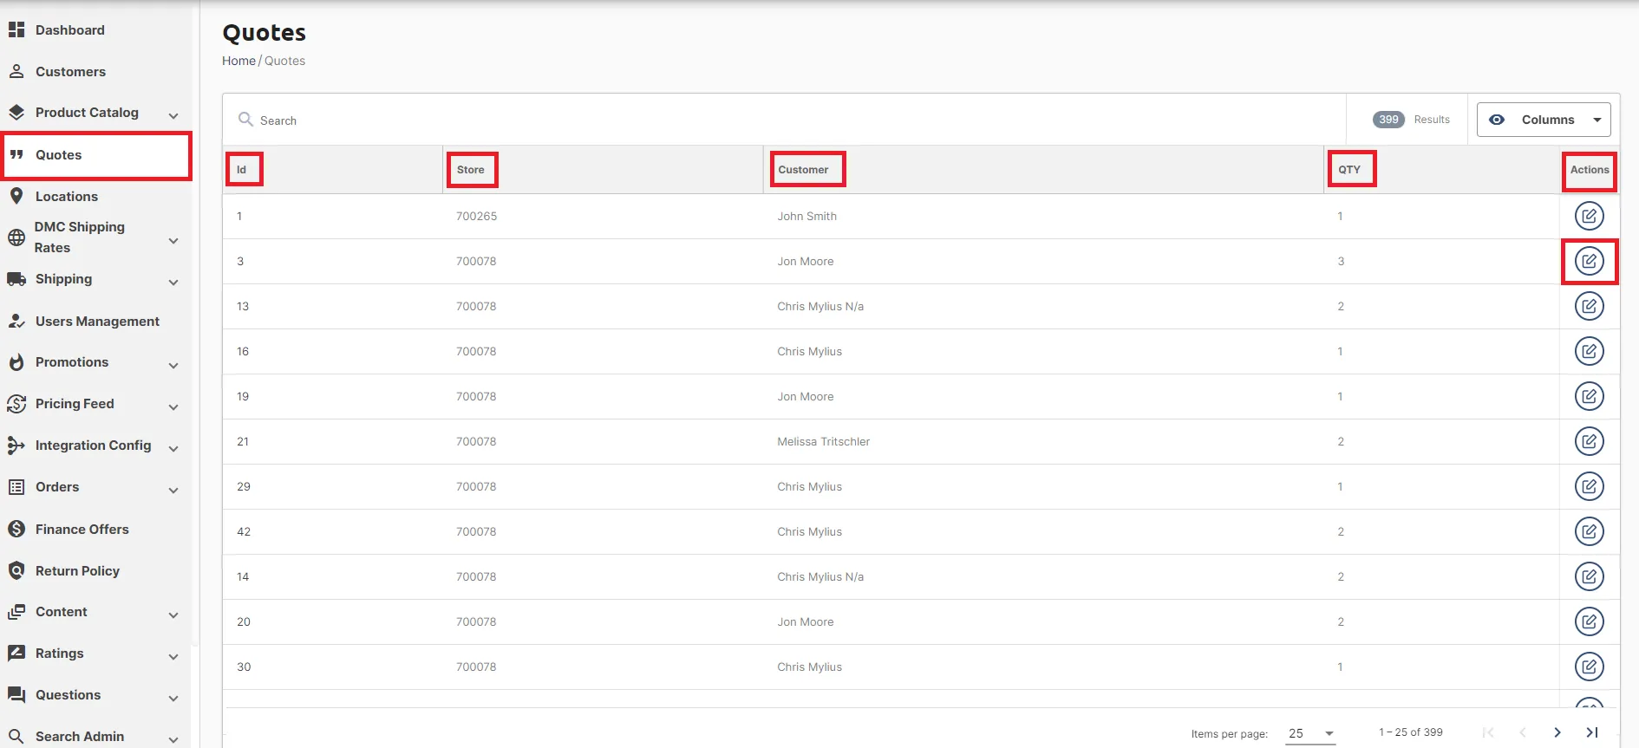Sort by Id column header
The image size is (1639, 748).
(x=242, y=170)
